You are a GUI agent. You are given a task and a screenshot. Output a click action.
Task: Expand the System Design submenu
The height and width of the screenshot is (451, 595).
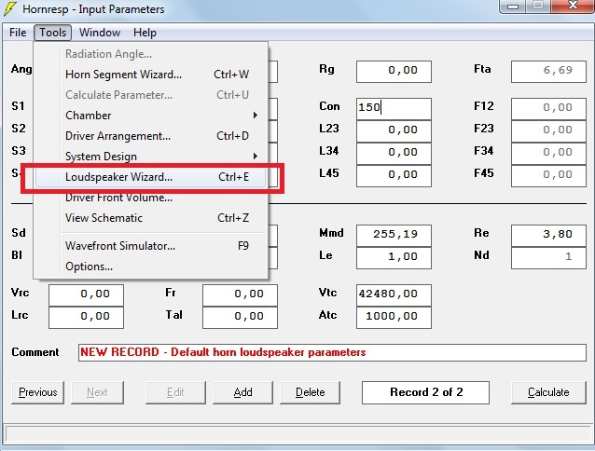152,157
